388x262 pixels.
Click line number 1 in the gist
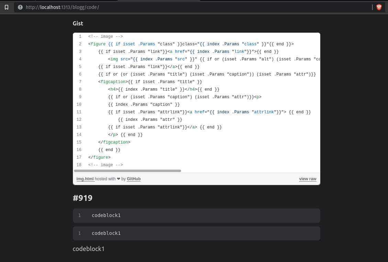click(x=79, y=36)
